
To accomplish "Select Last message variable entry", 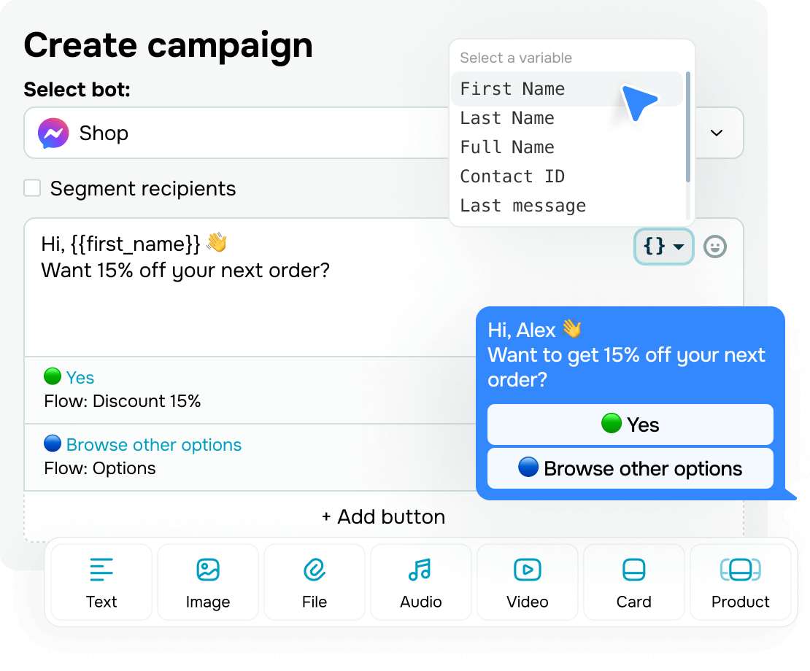I will 522,205.
